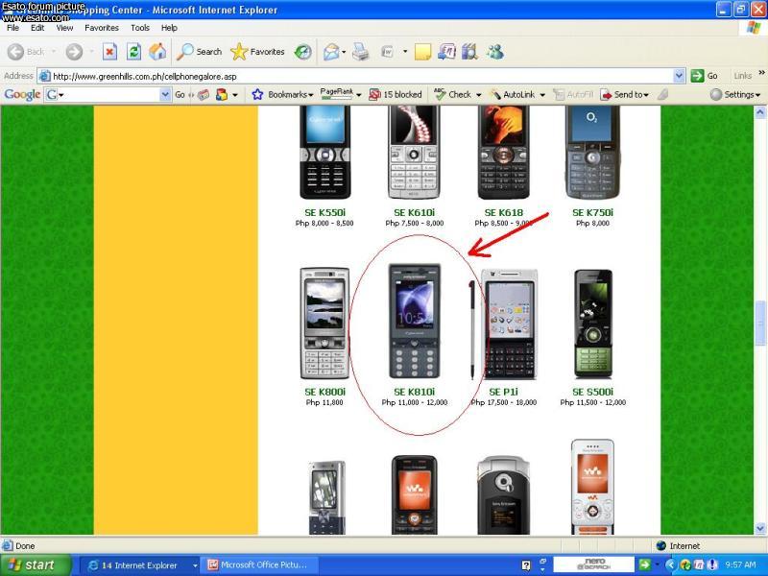Image resolution: width=768 pixels, height=576 pixels.
Task: Open the SE K618 phone link
Action: [503, 212]
